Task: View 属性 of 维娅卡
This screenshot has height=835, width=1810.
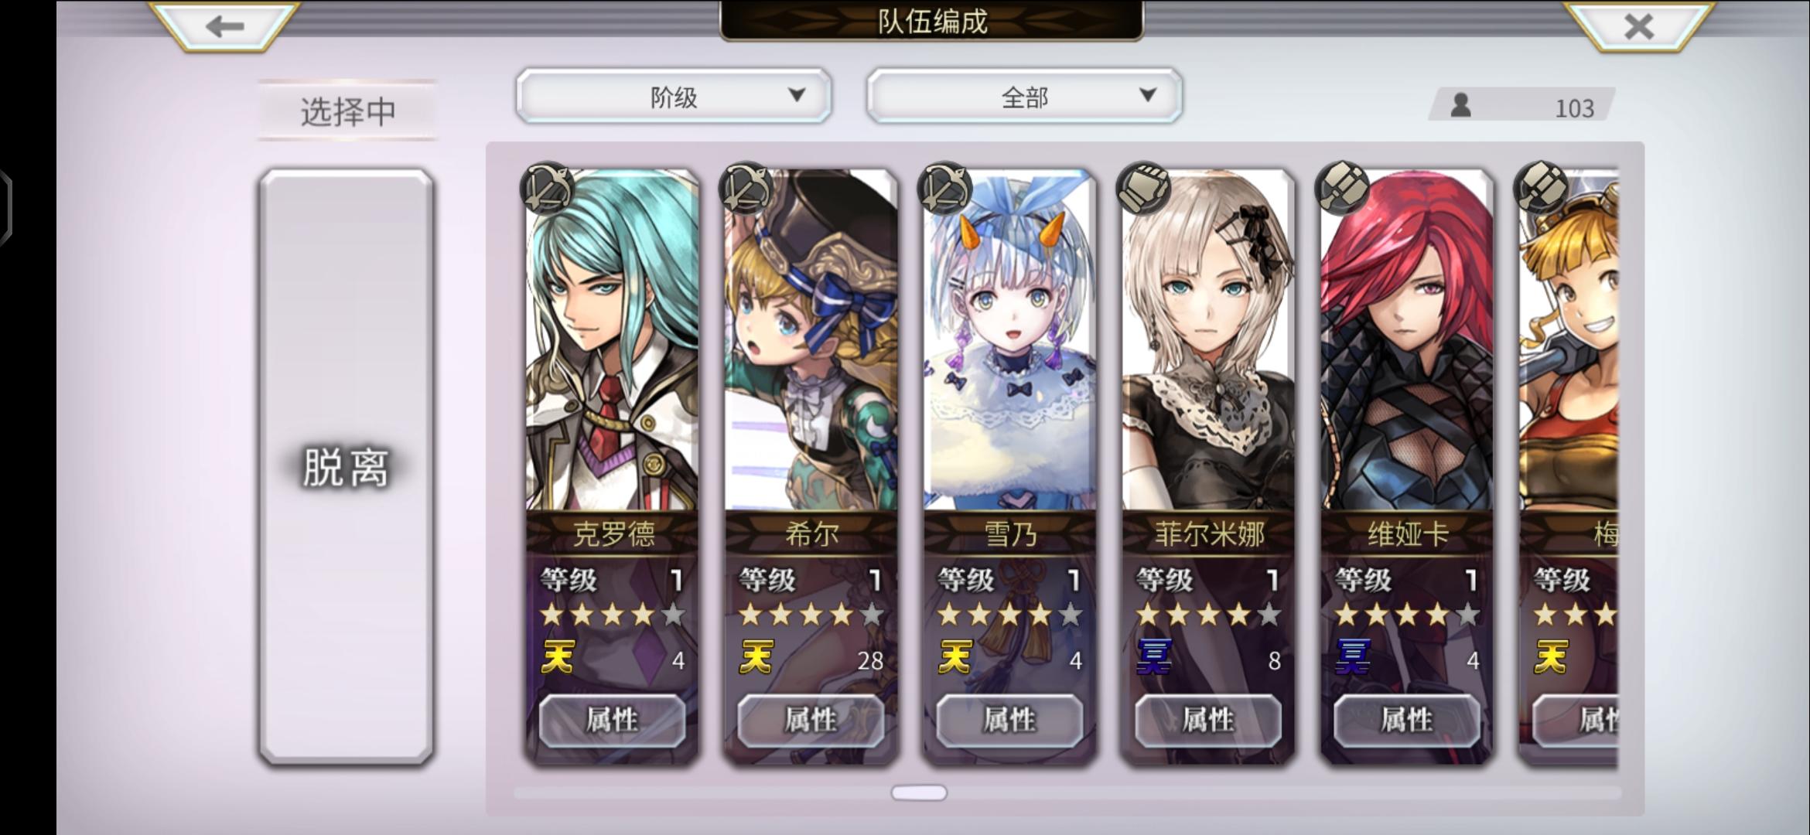Action: point(1407,721)
